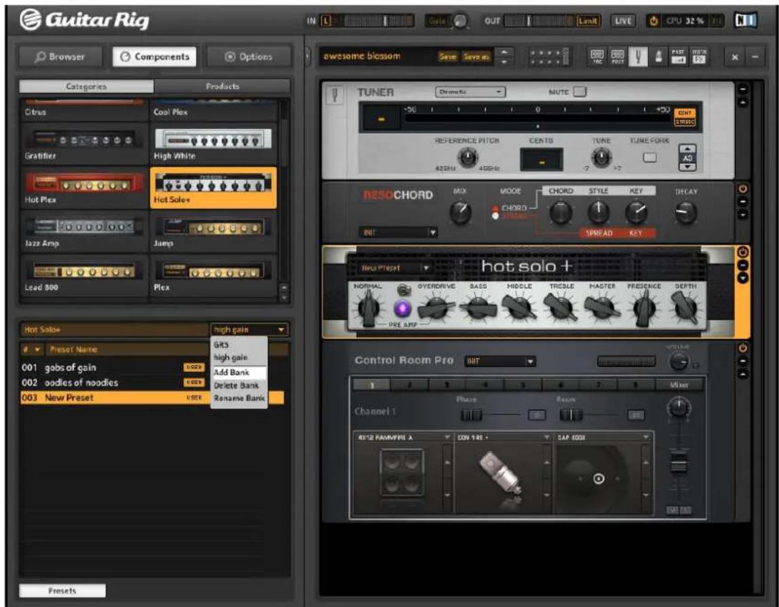Click the Room slider in Channel 1
The width and height of the screenshot is (779, 607).
[570, 415]
